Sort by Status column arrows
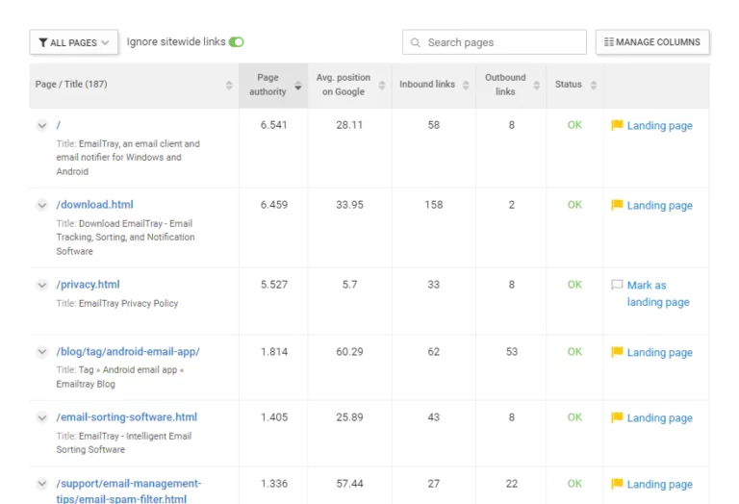 (x=594, y=85)
